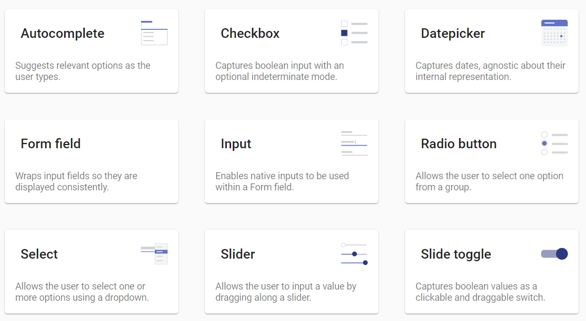This screenshot has height=321, width=586.
Task: Open the Form field card title
Action: tap(51, 143)
